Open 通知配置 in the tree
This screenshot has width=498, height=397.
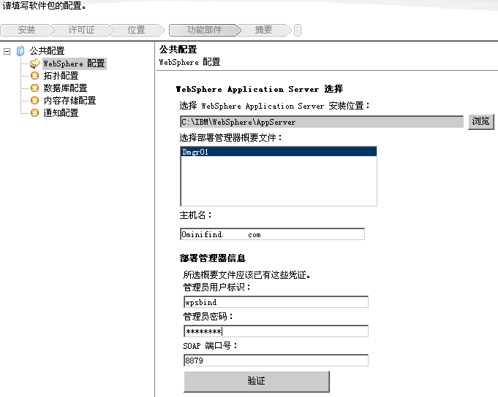[61, 113]
